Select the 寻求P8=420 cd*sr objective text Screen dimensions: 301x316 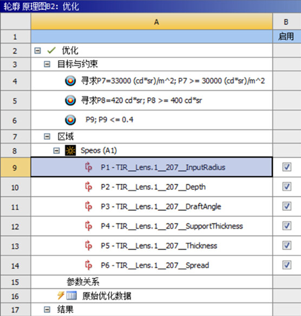(141, 100)
